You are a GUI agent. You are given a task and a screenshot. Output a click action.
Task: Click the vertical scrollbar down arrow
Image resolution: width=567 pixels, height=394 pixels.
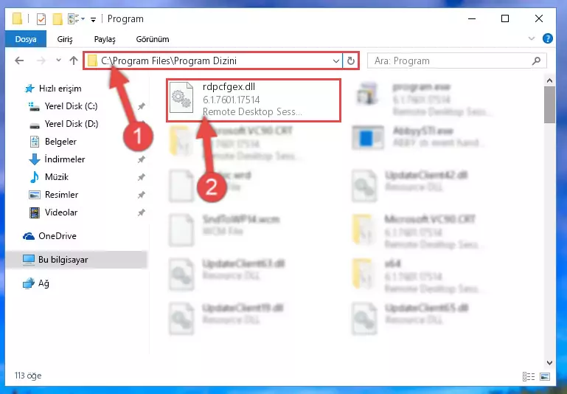pyautogui.click(x=549, y=362)
